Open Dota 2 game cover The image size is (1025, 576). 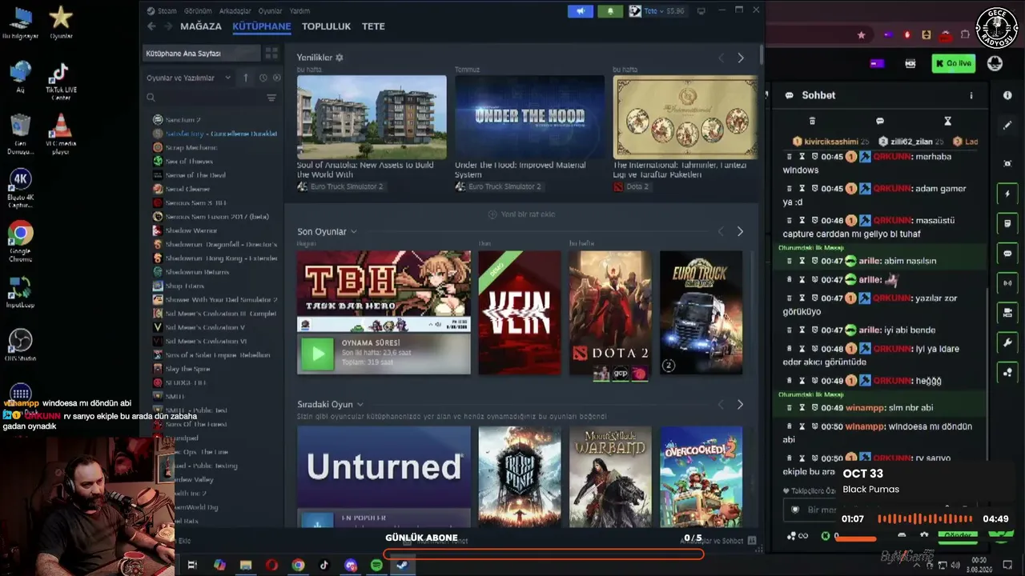coord(609,313)
